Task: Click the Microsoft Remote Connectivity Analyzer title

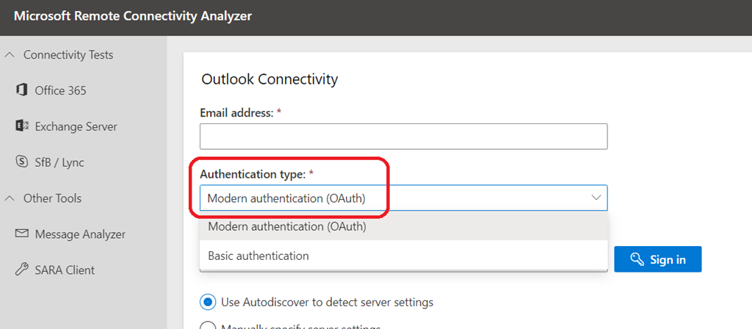Action: pyautogui.click(x=134, y=16)
